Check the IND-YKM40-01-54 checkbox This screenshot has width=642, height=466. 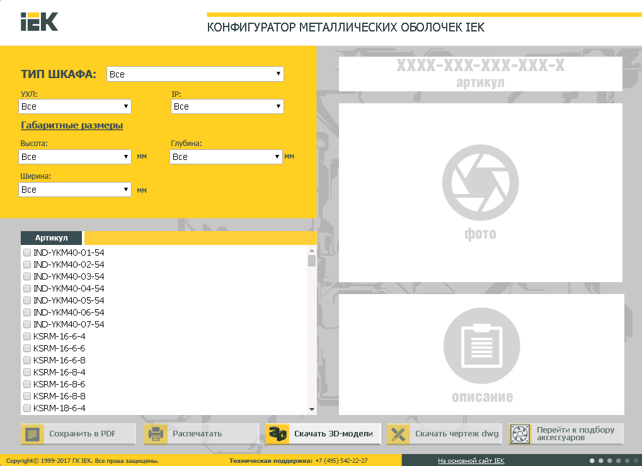27,253
